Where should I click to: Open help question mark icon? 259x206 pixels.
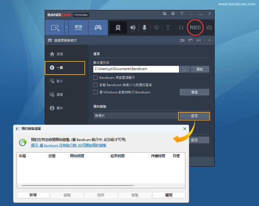click(182, 13)
